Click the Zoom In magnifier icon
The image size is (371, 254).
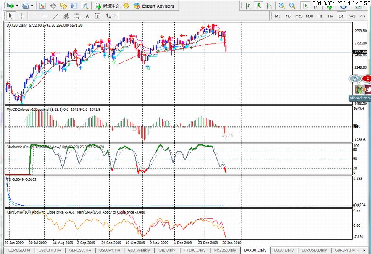coord(281,6)
